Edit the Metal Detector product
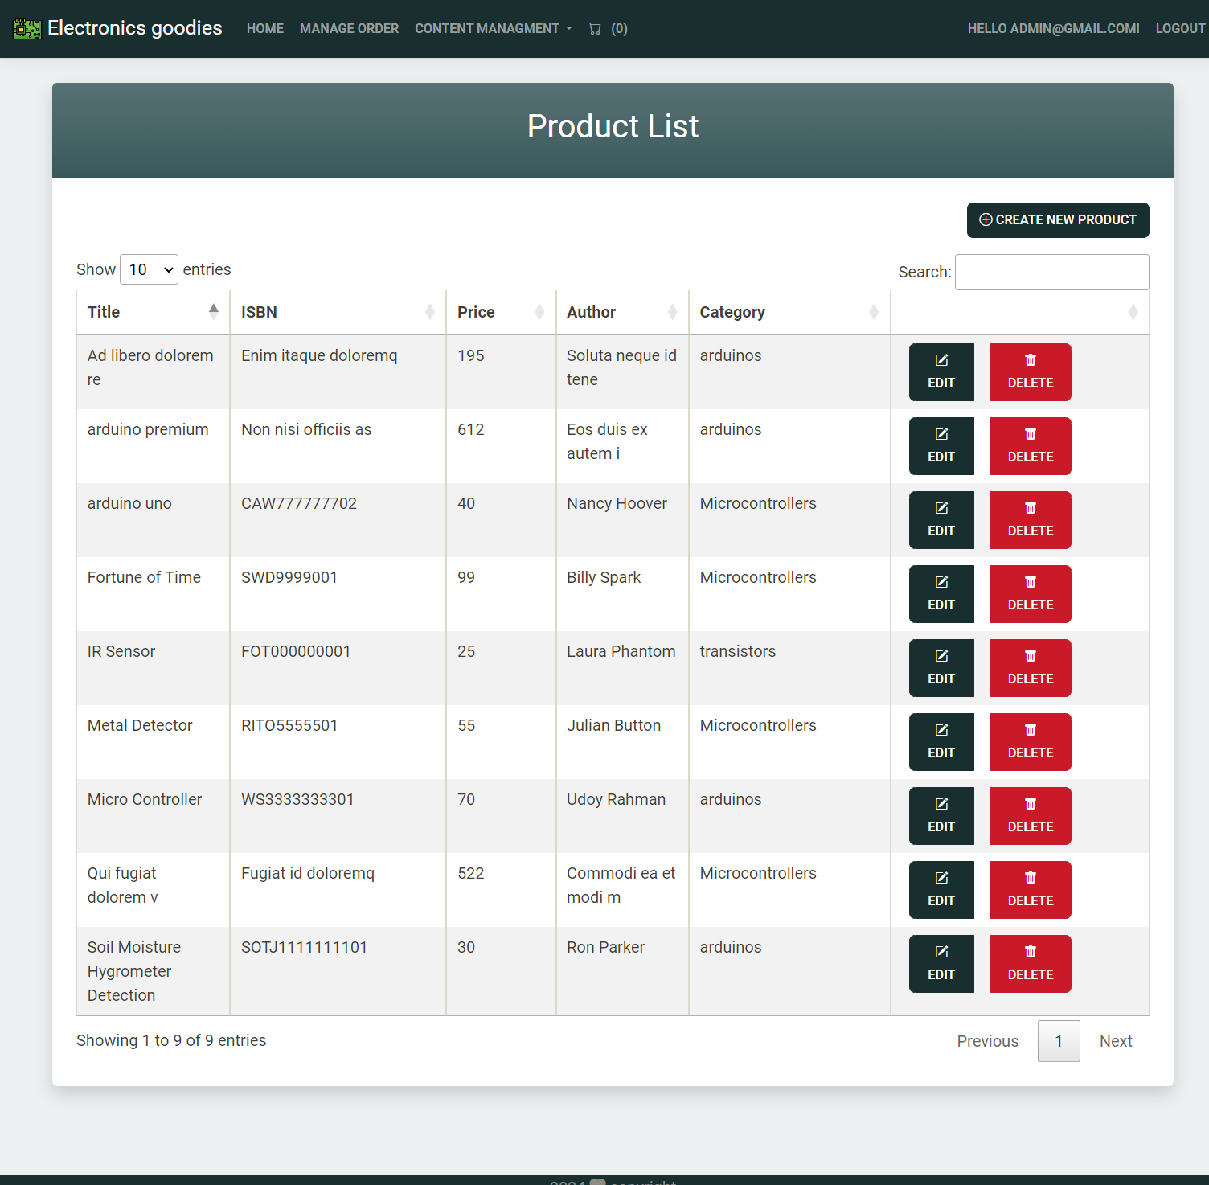This screenshot has height=1185, width=1209. tap(941, 742)
